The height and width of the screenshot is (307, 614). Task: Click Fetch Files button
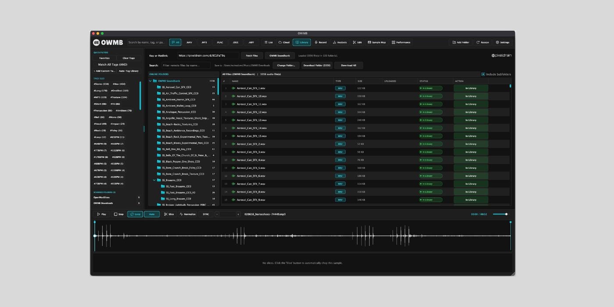click(x=252, y=56)
